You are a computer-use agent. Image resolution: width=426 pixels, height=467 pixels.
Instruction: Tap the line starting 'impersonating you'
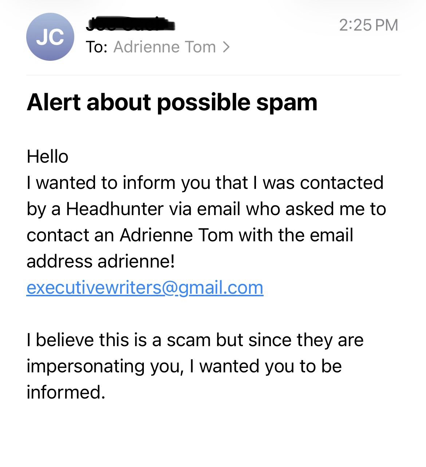click(184, 366)
